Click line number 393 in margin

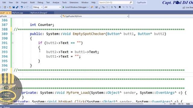click(x=5, y=52)
